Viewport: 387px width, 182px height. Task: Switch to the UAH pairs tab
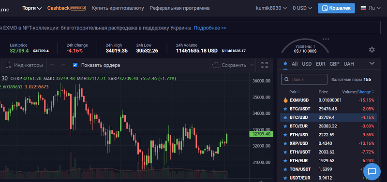349,64
